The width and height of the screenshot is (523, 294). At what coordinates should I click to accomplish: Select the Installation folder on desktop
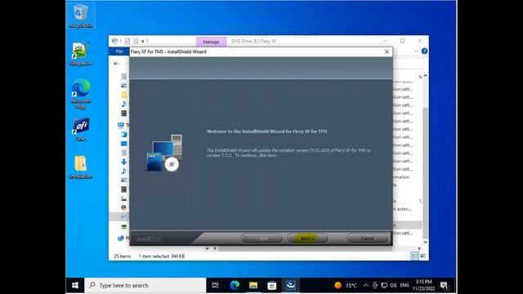pos(81,167)
